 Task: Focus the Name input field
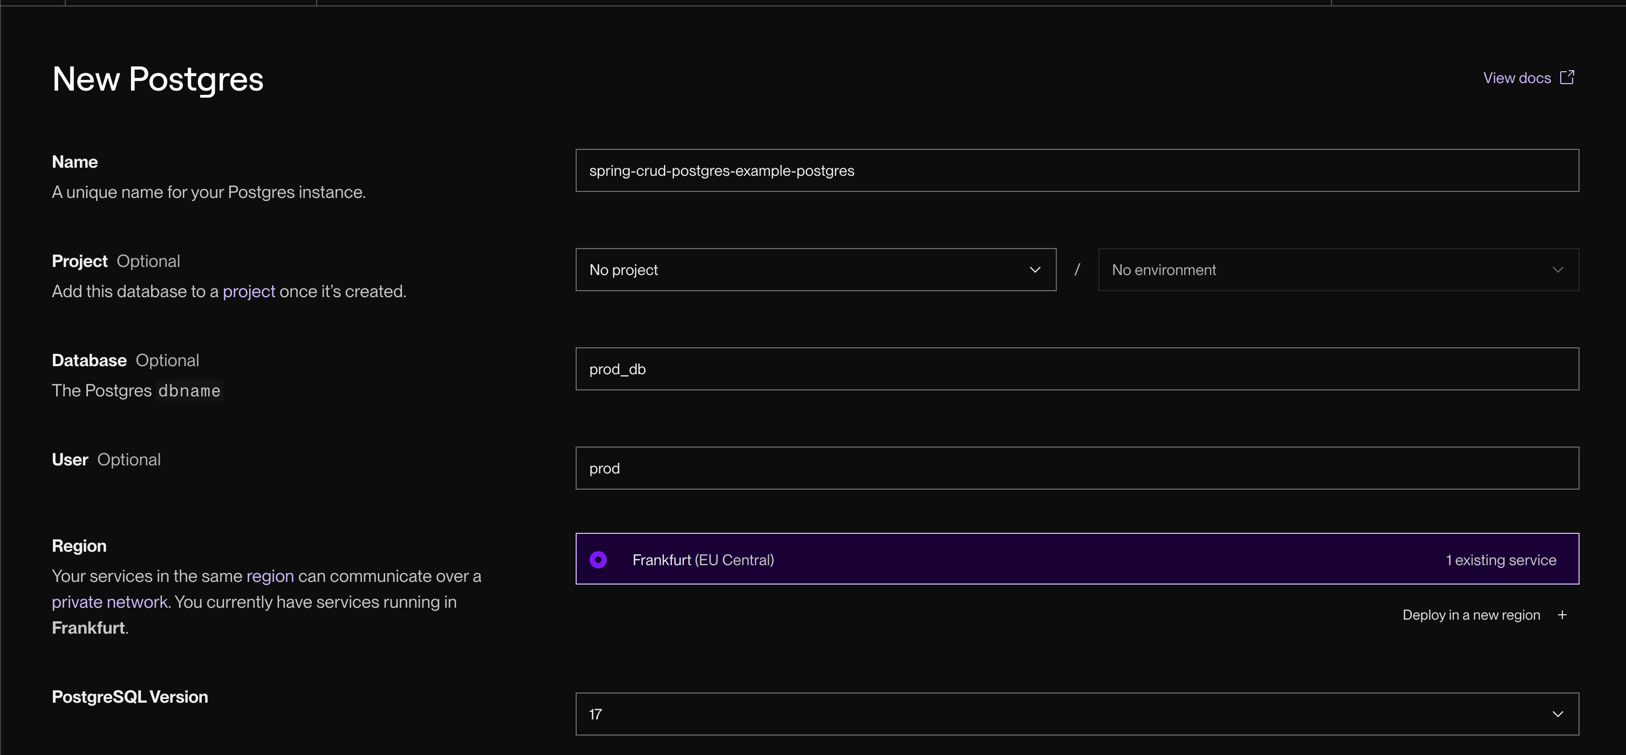pyautogui.click(x=1077, y=170)
